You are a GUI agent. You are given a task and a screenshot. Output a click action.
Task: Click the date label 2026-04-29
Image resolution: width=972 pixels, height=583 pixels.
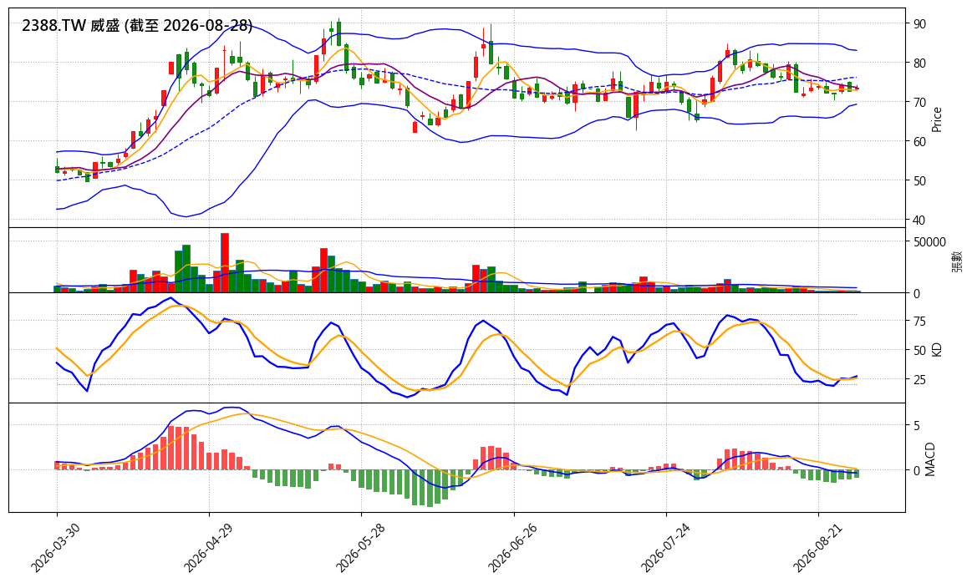tap(207, 547)
